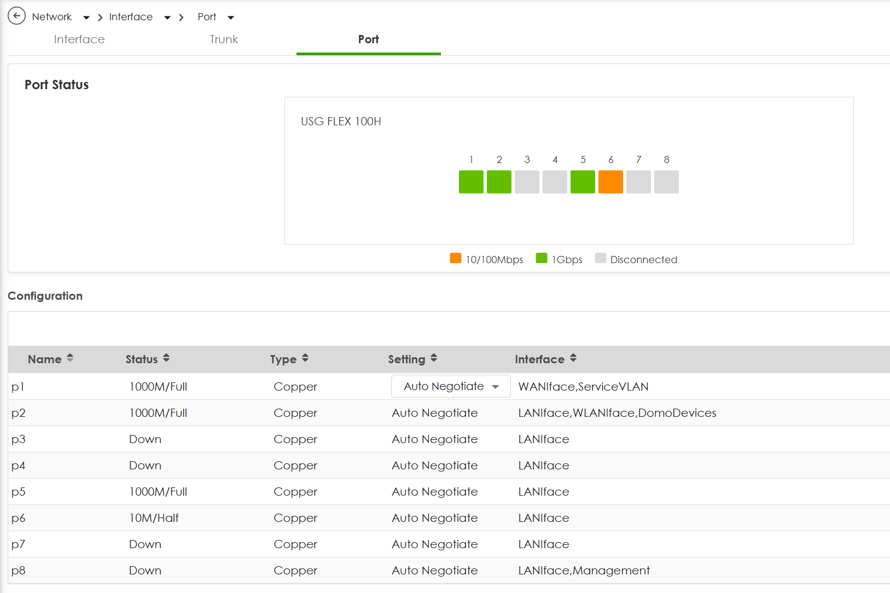Select port 5 green indicator square
890x593 pixels.
click(x=583, y=182)
